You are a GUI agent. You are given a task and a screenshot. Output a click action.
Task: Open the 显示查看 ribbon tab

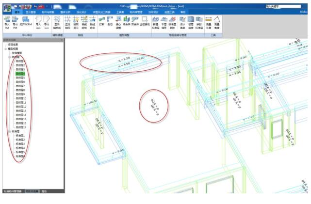(x=31, y=12)
